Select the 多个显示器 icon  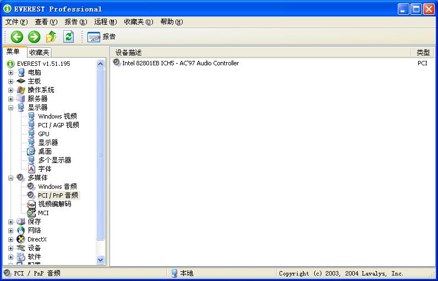click(x=31, y=160)
